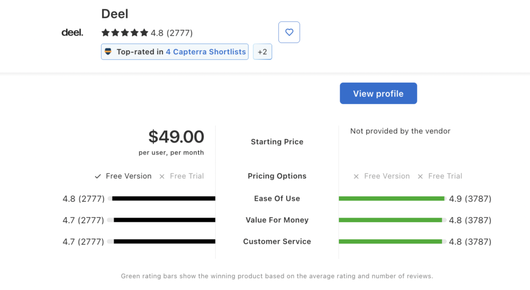Click the X icon beside right Free Version
The height and width of the screenshot is (290, 530).
(356, 176)
